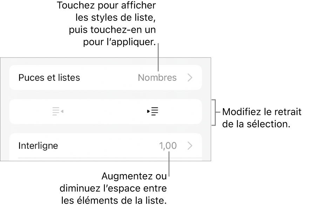Click the separator line under Interligne
The image size is (310, 210).
[x=110, y=158]
